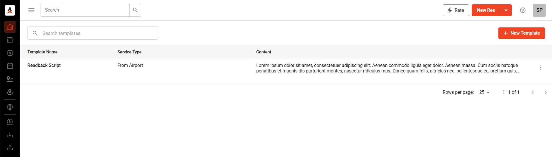Click the Rate button
This screenshot has width=552, height=157.
[x=456, y=10]
